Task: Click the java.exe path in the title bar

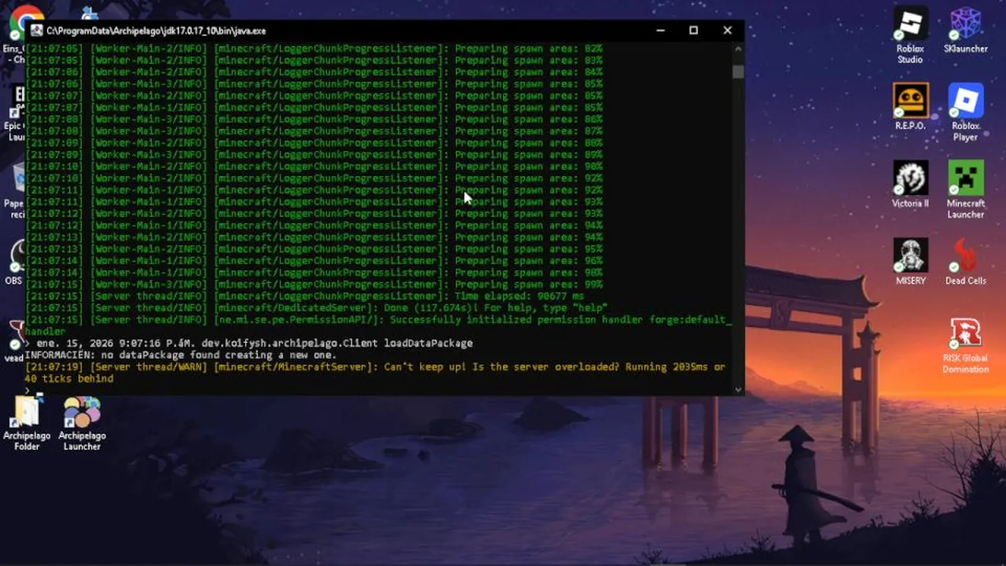Action: [x=156, y=31]
